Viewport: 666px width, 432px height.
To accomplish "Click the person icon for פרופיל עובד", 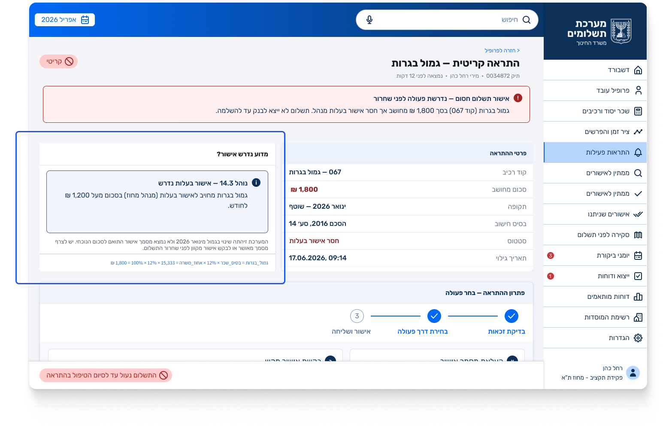I will click(x=638, y=90).
